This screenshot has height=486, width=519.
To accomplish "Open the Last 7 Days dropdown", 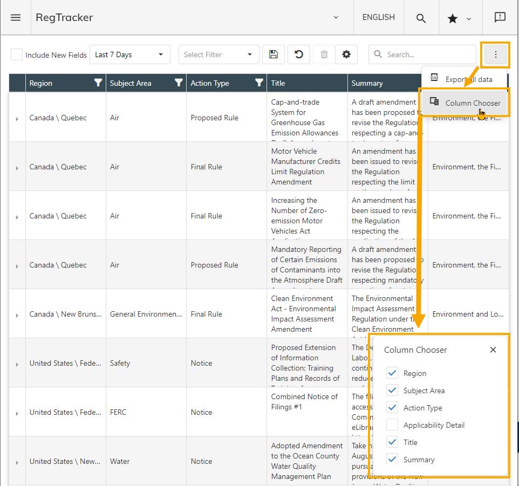I will click(x=129, y=54).
